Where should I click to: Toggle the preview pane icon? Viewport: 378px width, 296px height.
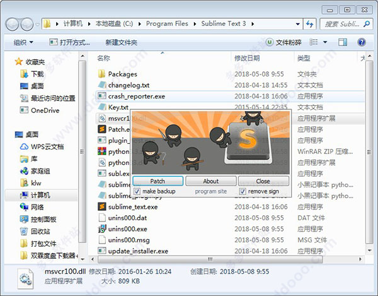pyautogui.click(x=343, y=42)
